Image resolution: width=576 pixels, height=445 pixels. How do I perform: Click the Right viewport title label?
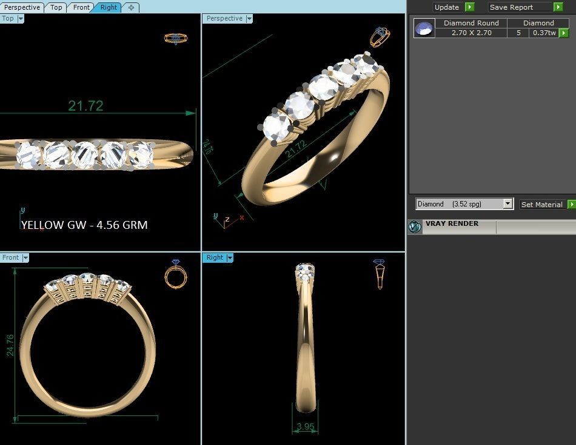[215, 257]
